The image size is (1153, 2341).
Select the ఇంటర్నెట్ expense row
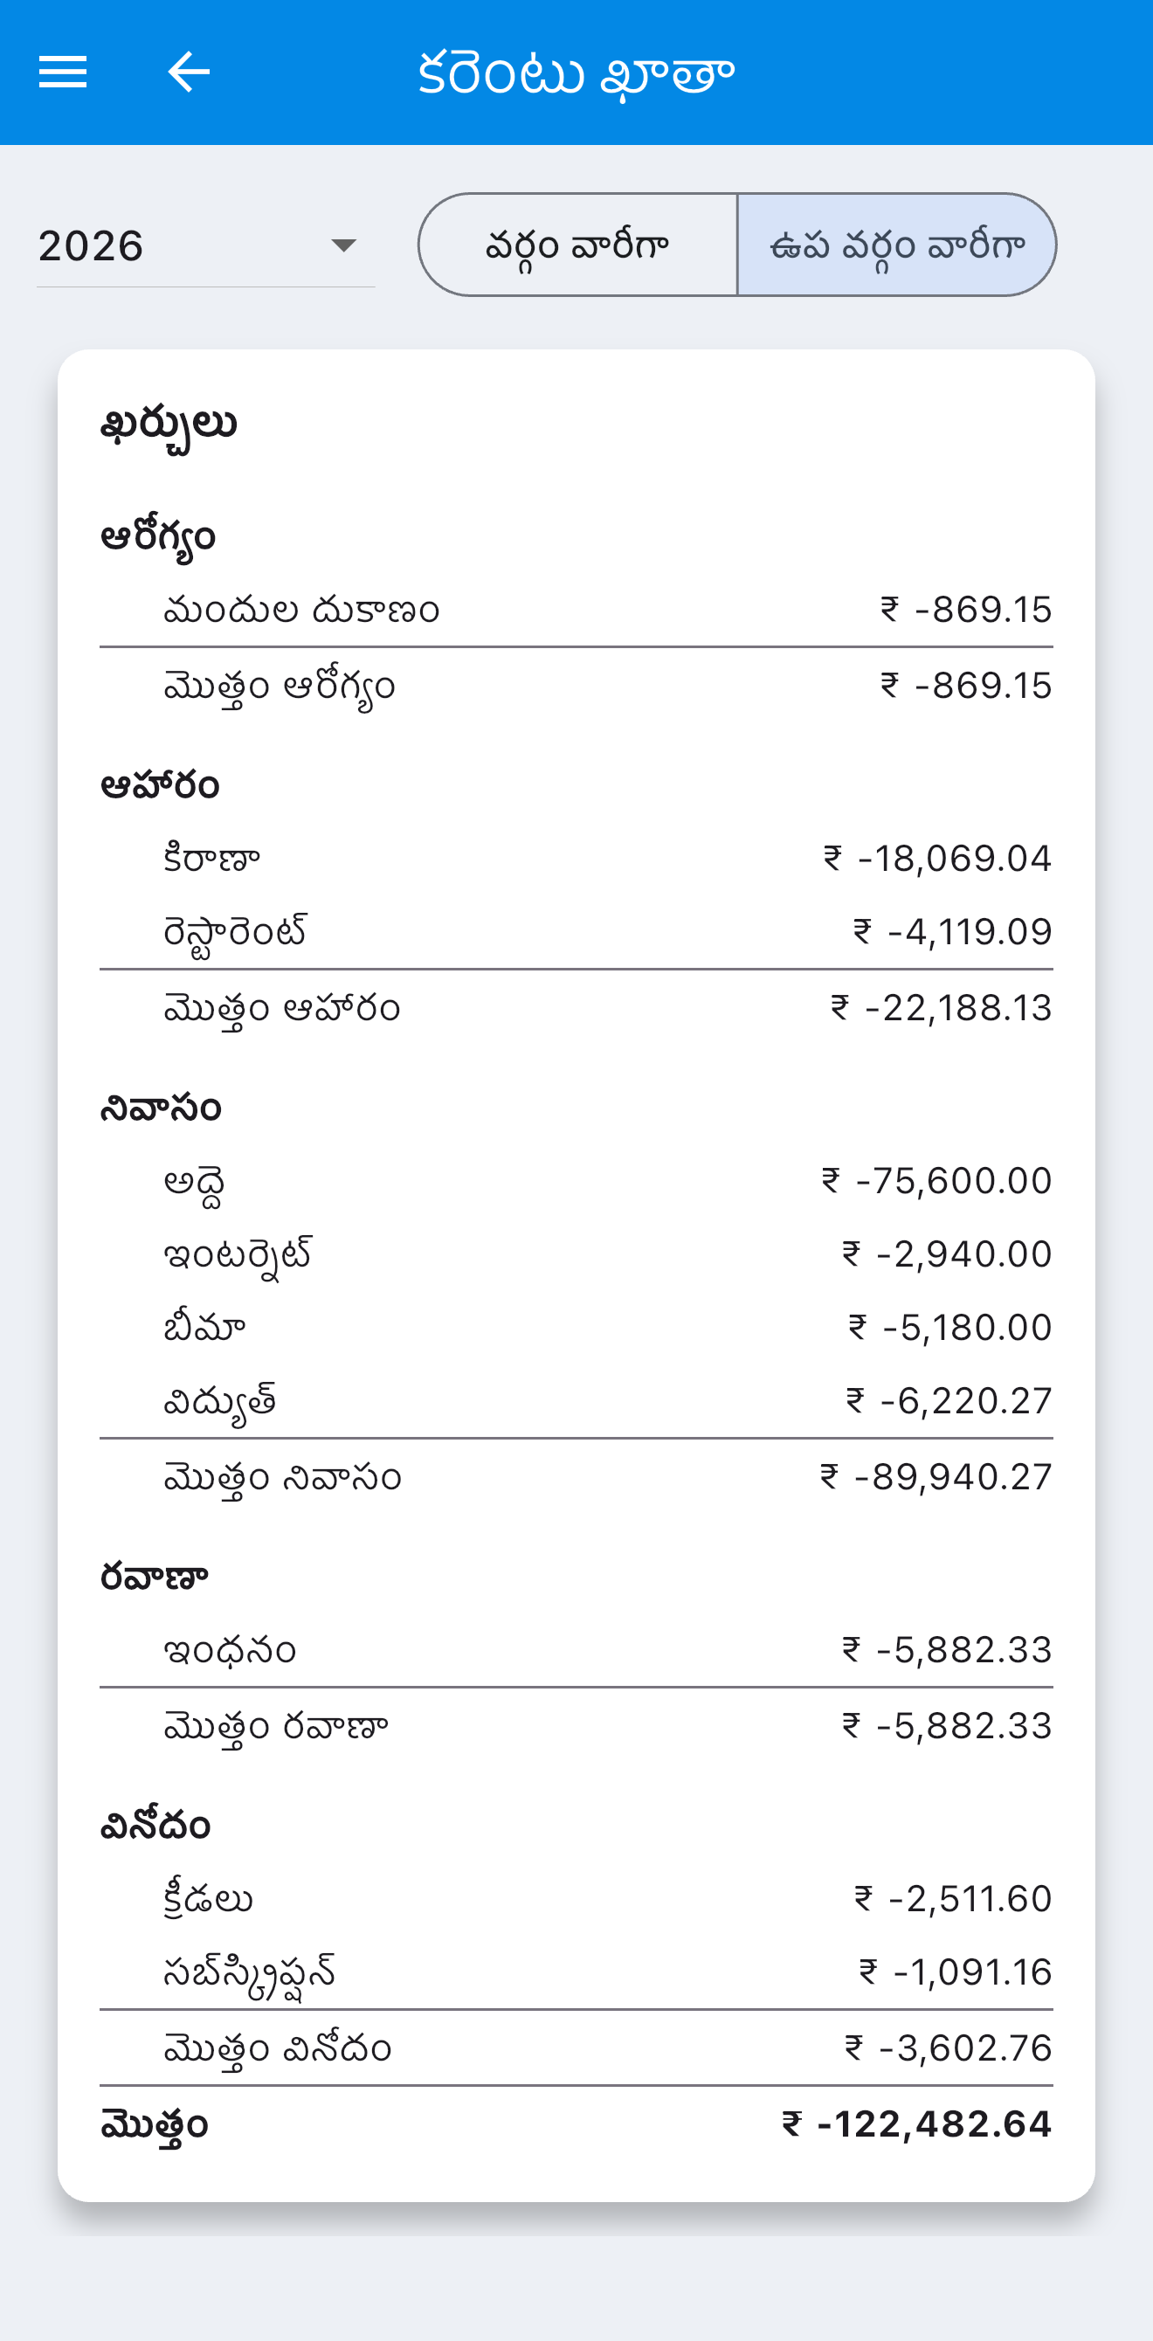(576, 1255)
